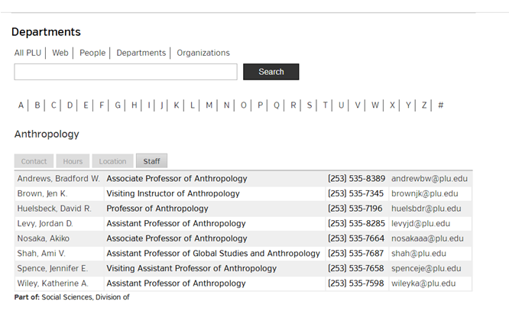Select the Location tab

pyautogui.click(x=112, y=161)
